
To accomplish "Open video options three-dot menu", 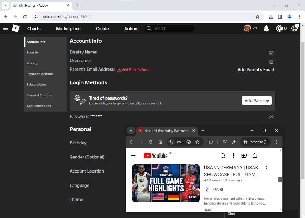I will click(x=266, y=167).
